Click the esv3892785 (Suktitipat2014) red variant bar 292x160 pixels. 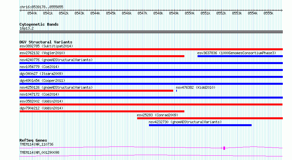click(151, 49)
